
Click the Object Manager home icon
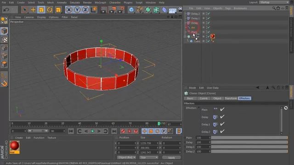click(x=278, y=8)
